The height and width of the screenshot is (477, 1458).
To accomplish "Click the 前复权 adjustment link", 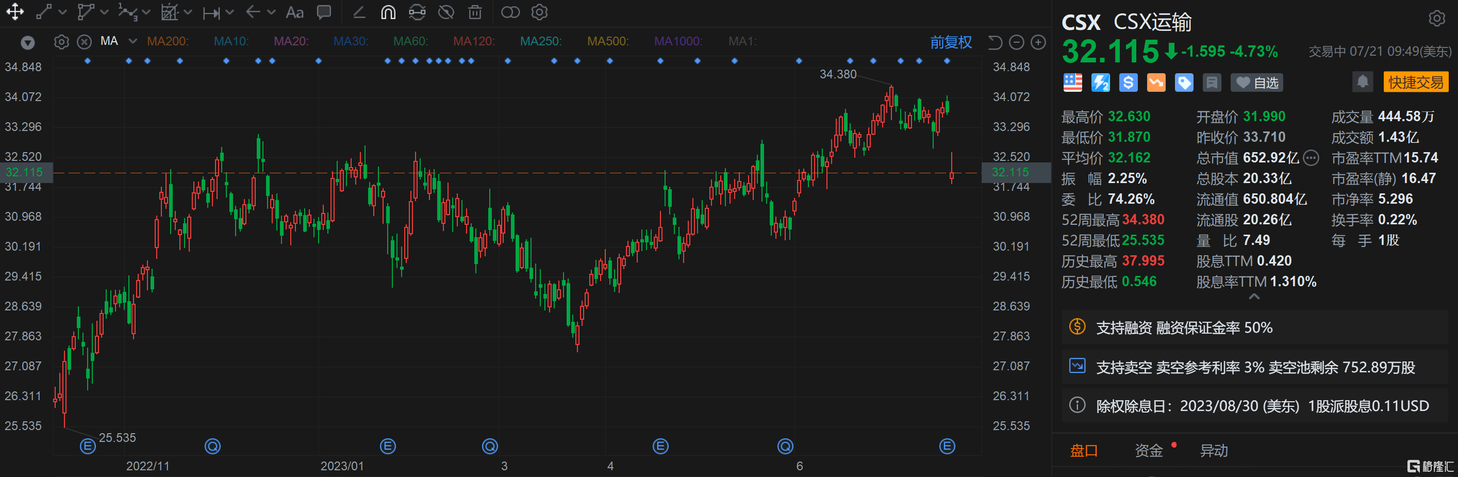I will [x=950, y=42].
